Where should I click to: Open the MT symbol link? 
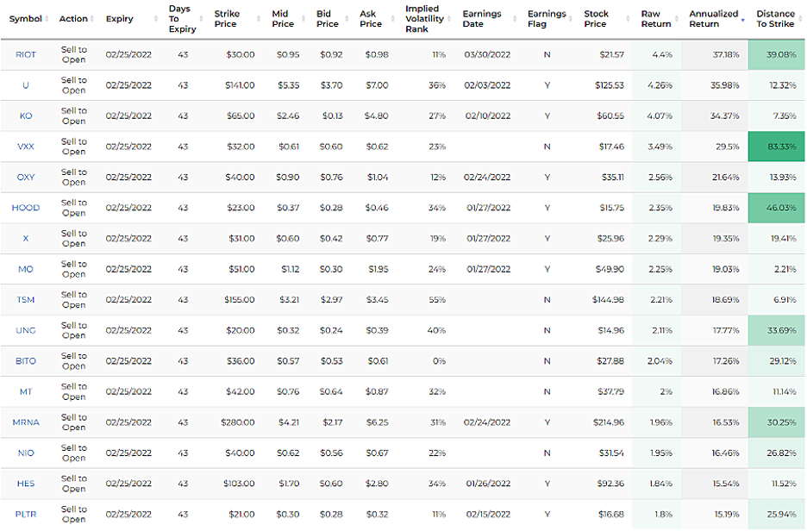(x=26, y=391)
